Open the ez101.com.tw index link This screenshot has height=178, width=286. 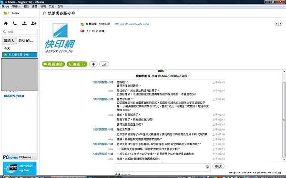pos(132,24)
